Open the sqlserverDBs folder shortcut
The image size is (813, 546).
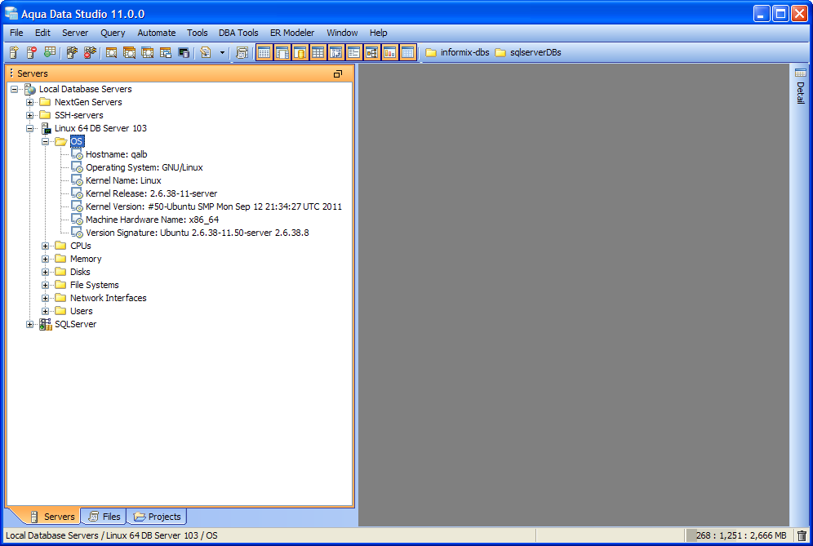pyautogui.click(x=528, y=52)
